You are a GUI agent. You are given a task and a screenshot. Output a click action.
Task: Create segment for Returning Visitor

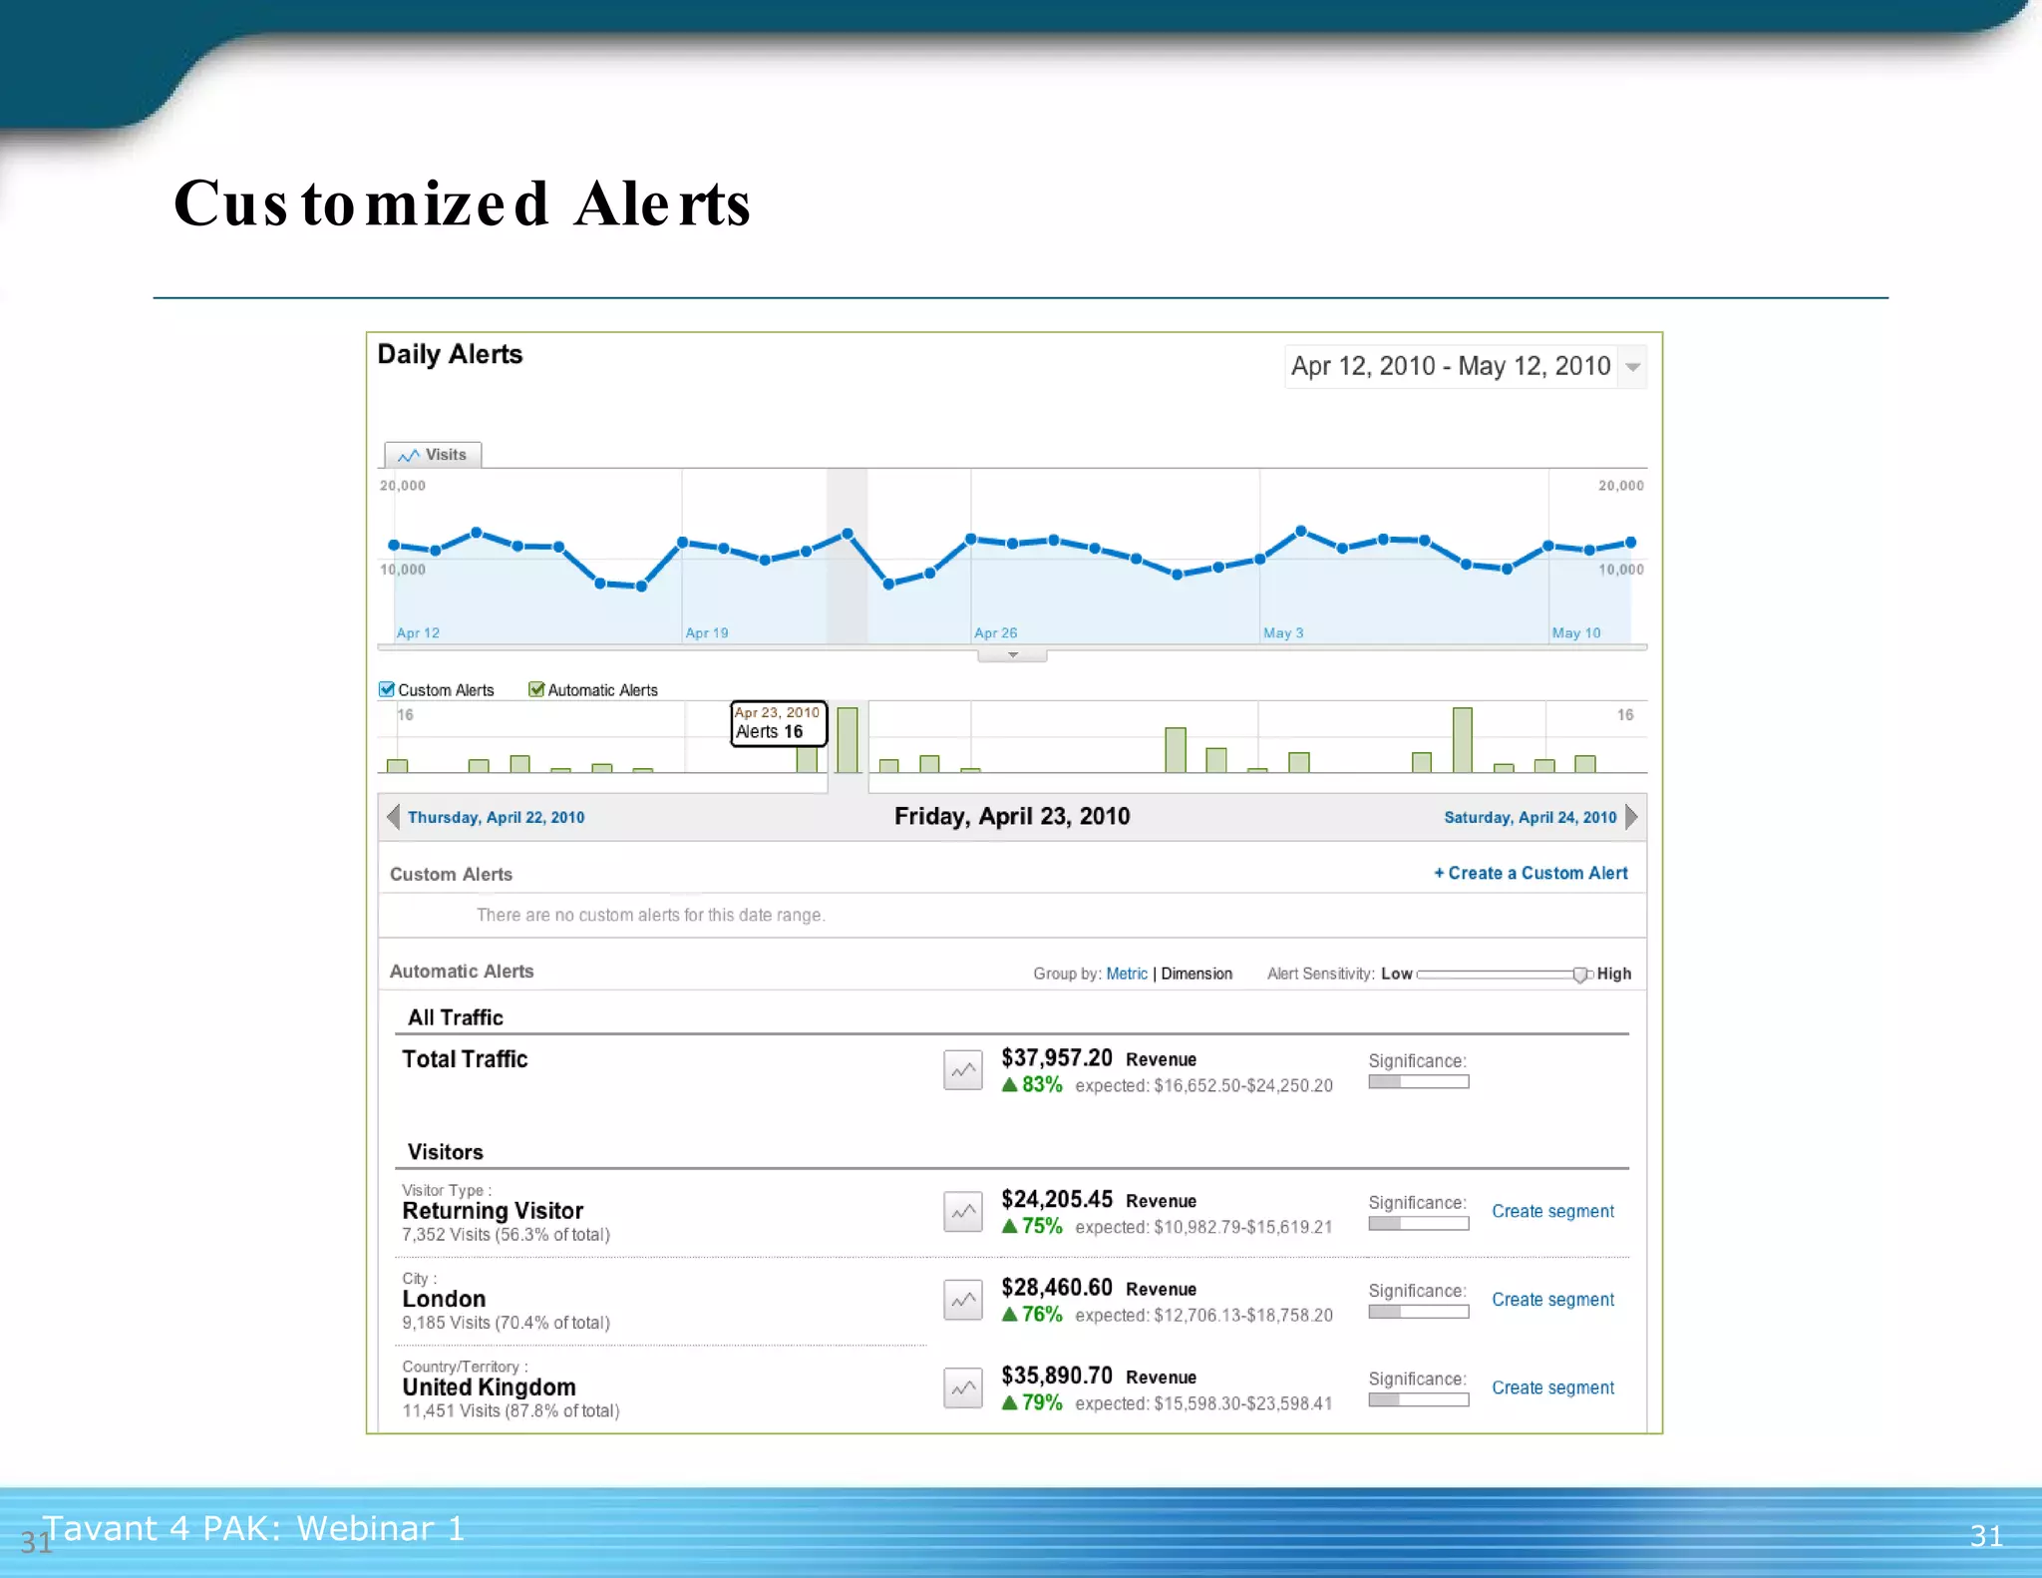coord(1552,1211)
